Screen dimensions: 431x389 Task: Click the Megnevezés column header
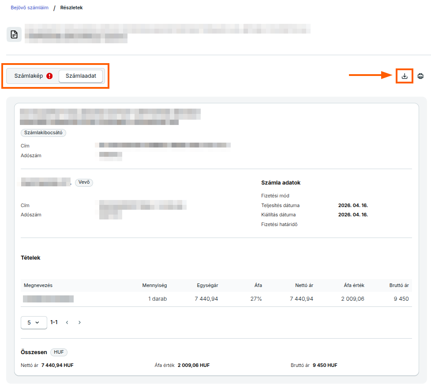pos(38,285)
